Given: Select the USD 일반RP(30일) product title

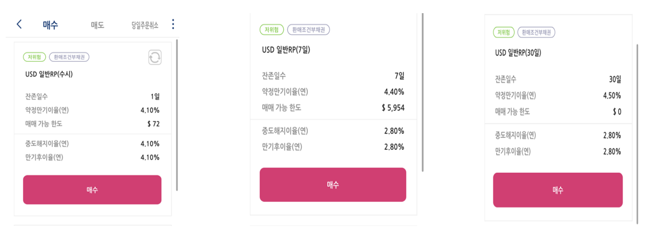Looking at the screenshot, I should (x=518, y=53).
